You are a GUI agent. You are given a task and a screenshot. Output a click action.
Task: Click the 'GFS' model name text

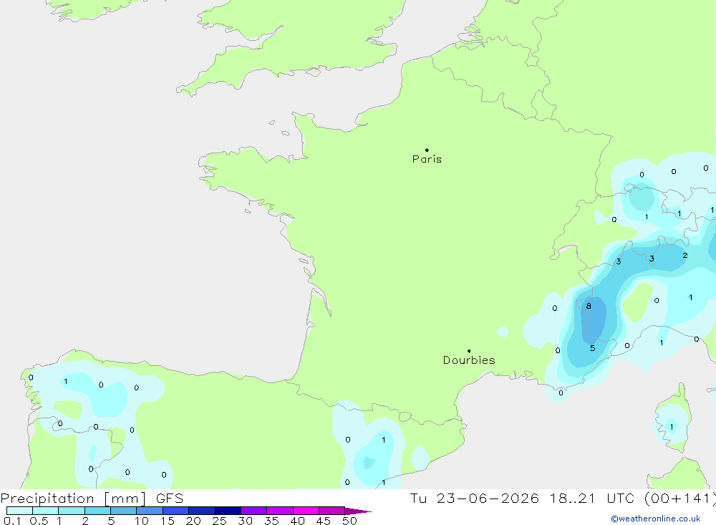coord(170,498)
